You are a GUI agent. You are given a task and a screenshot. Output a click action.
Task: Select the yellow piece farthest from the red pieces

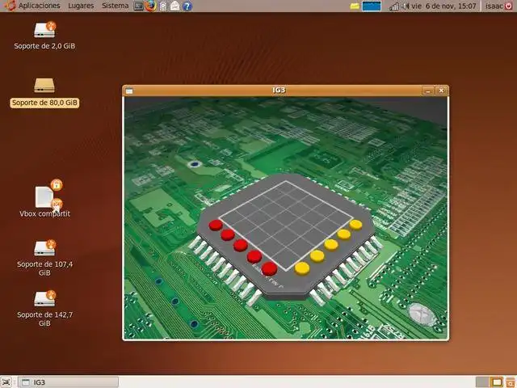[x=355, y=225]
